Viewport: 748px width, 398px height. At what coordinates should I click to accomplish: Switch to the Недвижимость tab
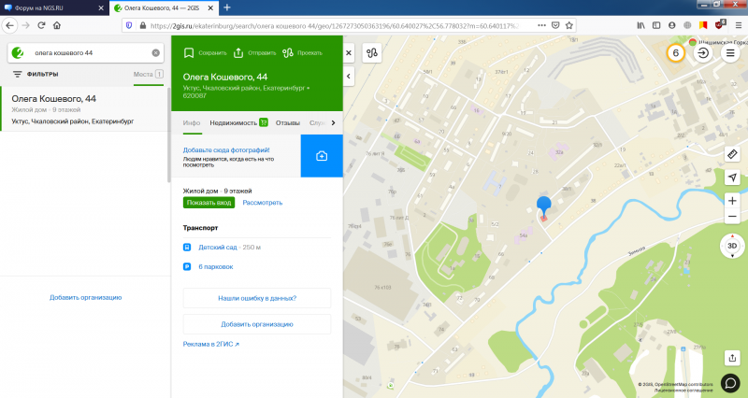(x=234, y=122)
